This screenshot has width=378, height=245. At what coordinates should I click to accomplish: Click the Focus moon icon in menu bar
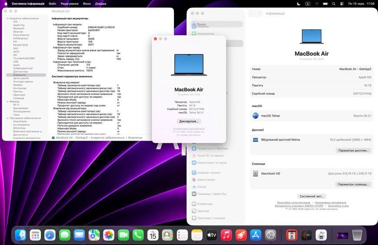[299, 3]
